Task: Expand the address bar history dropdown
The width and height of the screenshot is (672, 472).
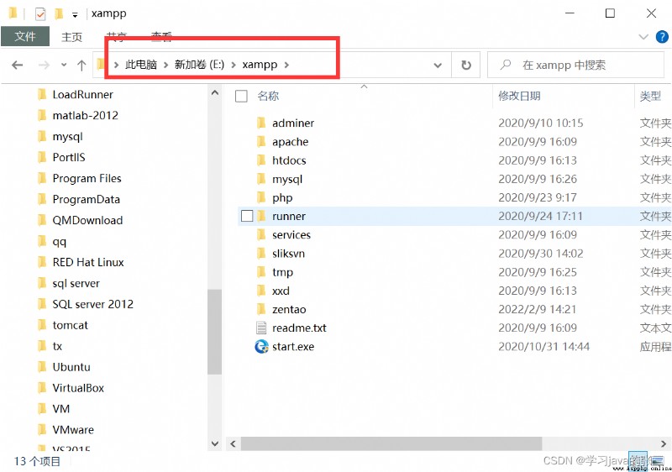Action: tap(438, 66)
